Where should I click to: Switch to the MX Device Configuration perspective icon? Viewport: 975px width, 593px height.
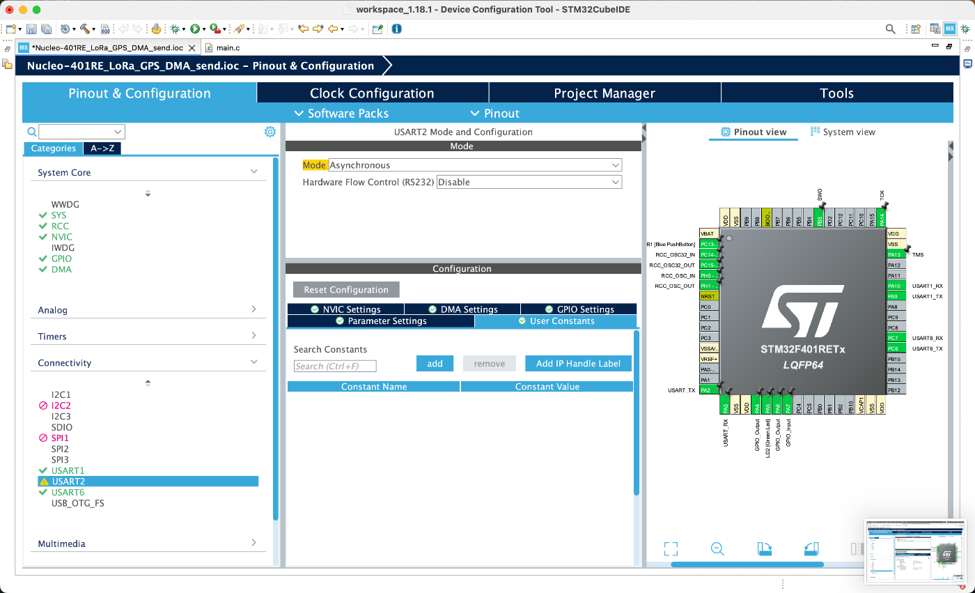950,29
